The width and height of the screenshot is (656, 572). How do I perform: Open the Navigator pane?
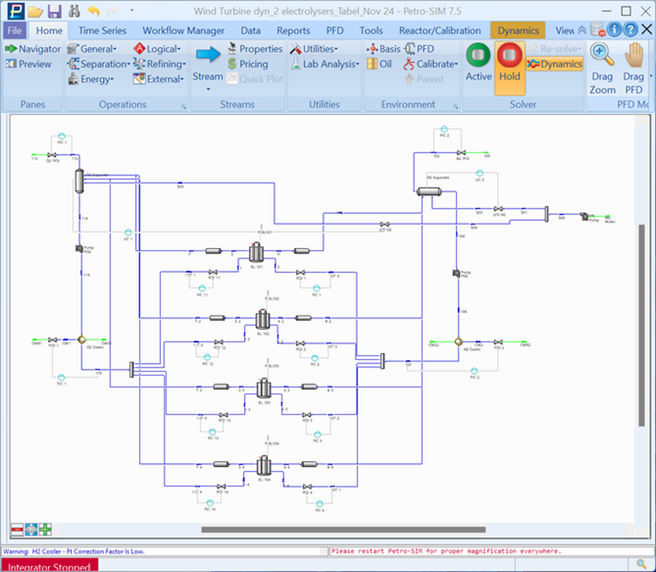pos(33,49)
